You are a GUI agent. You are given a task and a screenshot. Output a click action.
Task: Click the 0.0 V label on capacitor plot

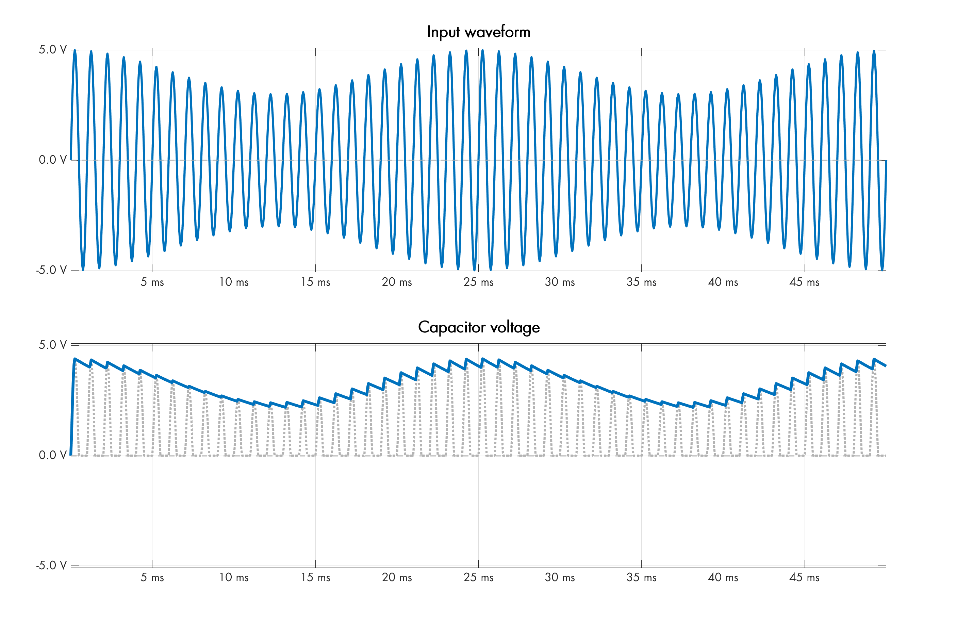point(52,455)
